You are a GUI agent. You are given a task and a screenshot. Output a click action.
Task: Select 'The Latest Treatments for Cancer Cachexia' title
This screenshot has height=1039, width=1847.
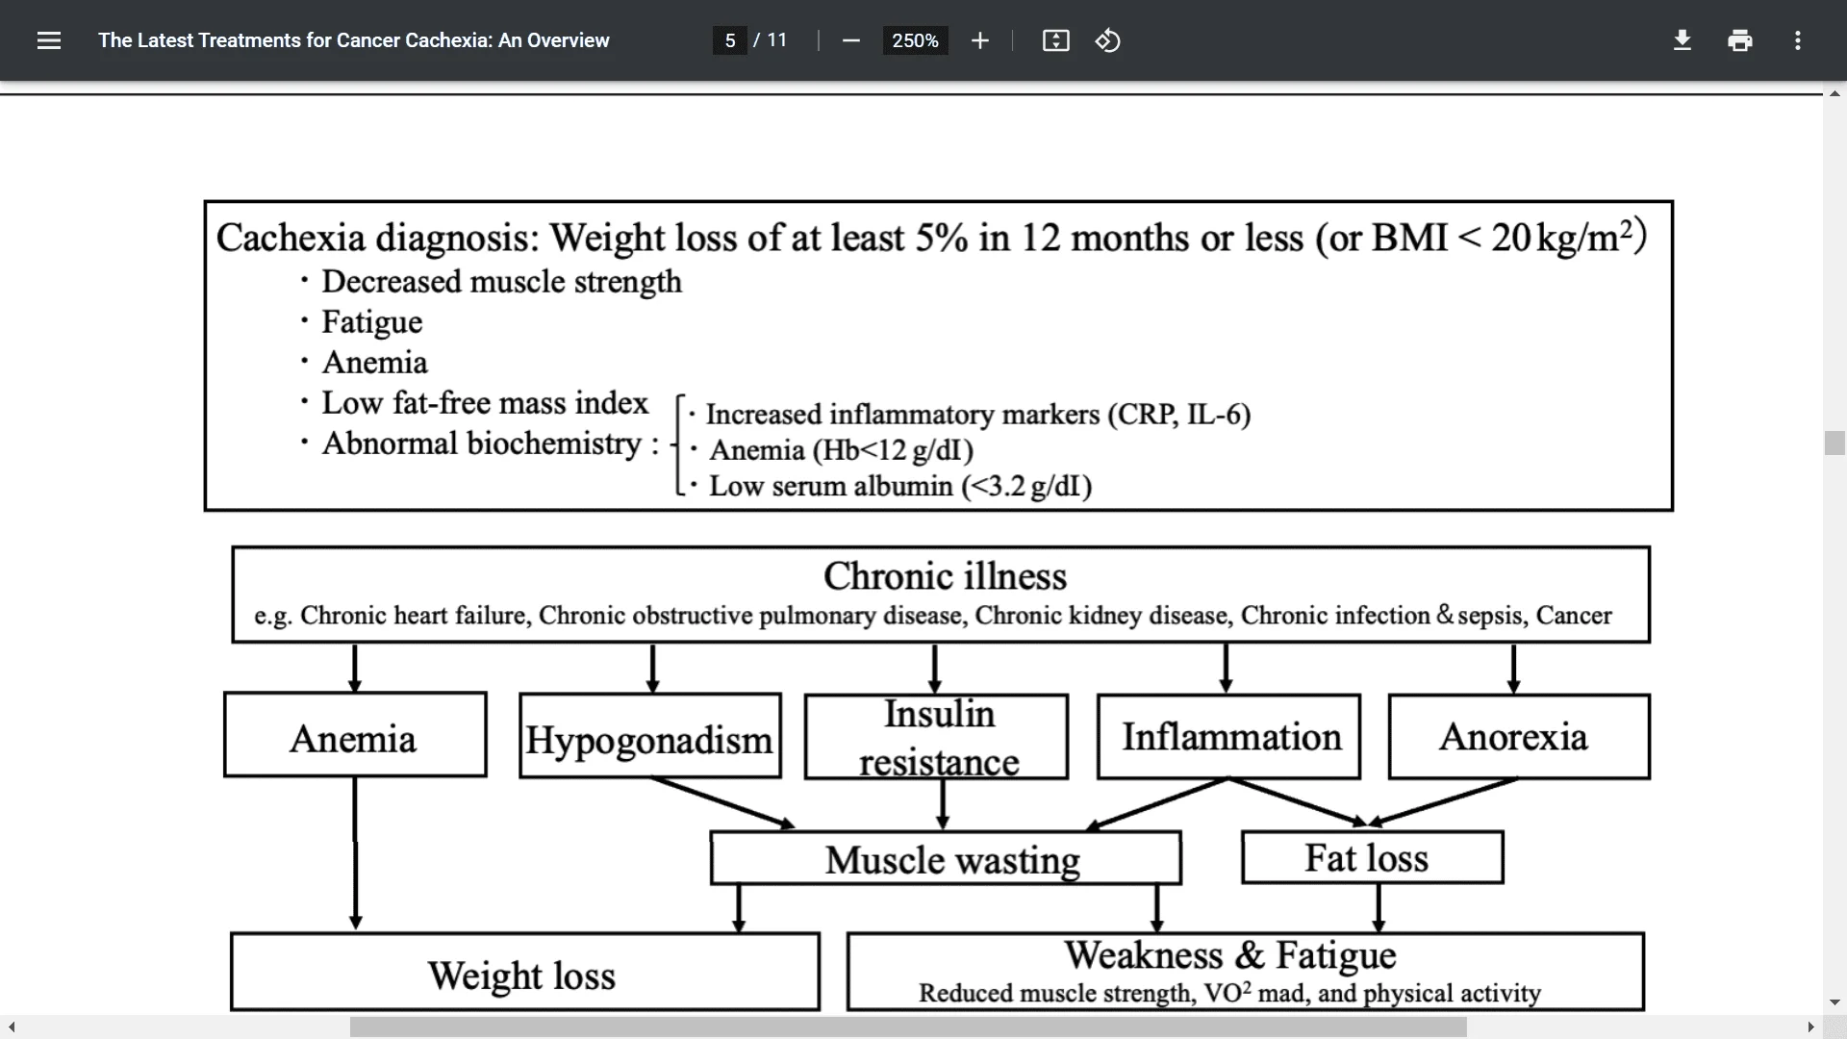coord(354,40)
